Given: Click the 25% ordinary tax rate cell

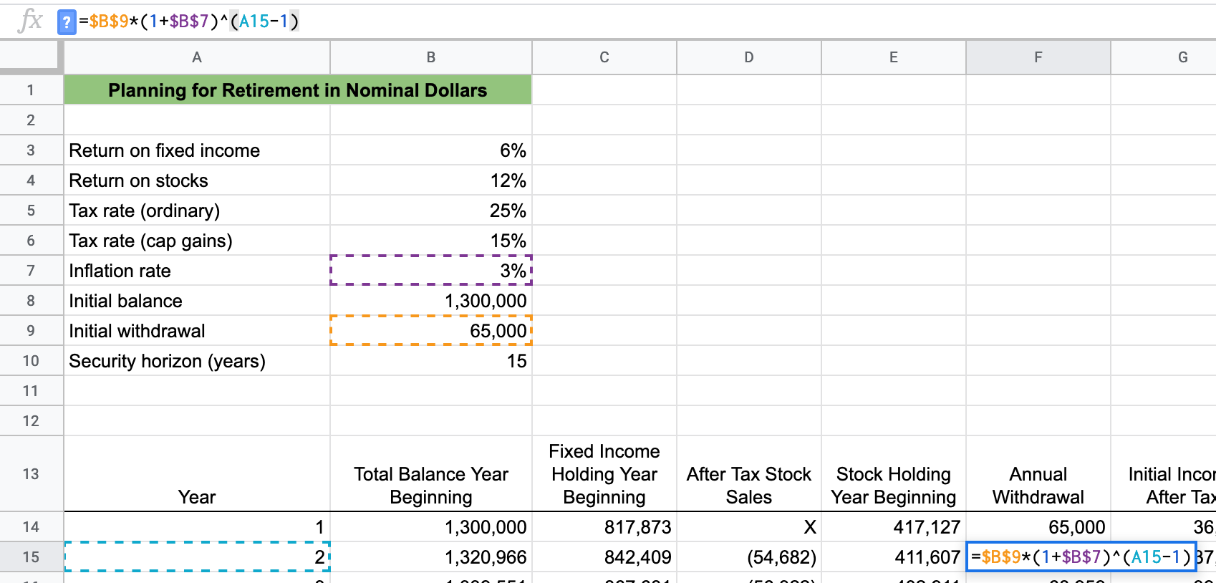Looking at the screenshot, I should pos(431,211).
